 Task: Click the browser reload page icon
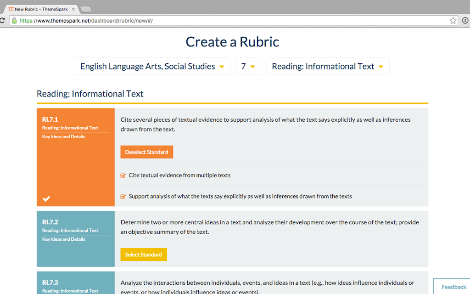click(2, 21)
